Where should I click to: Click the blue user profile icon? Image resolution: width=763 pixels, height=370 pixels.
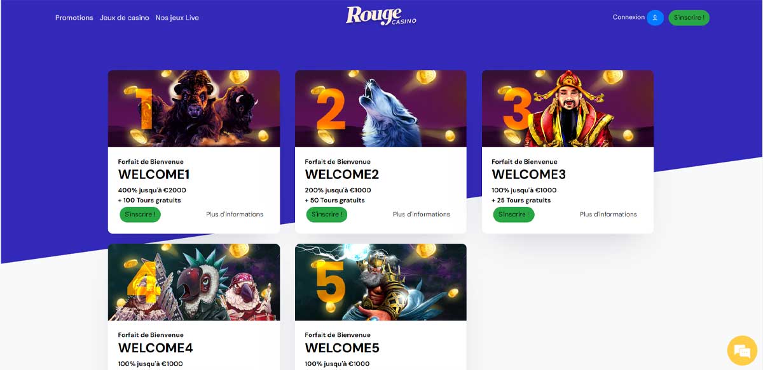click(655, 18)
